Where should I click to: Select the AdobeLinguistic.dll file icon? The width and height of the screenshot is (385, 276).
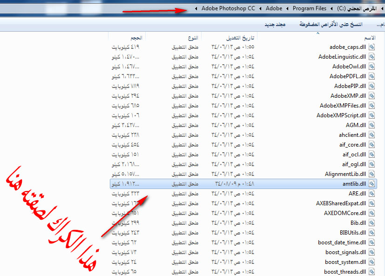click(x=372, y=57)
